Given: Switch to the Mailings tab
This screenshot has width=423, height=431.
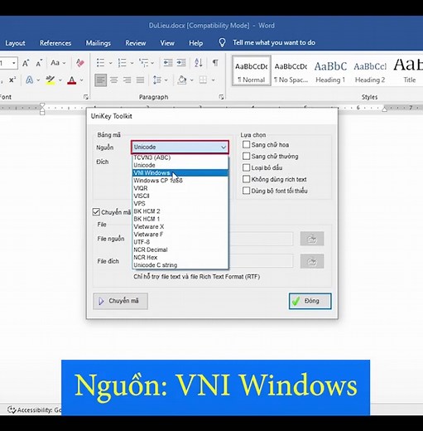Looking at the screenshot, I should 99,43.
